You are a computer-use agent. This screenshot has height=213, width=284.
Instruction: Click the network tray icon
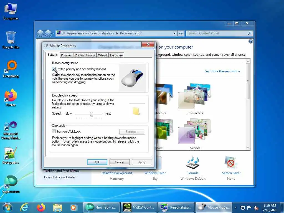click(242, 207)
